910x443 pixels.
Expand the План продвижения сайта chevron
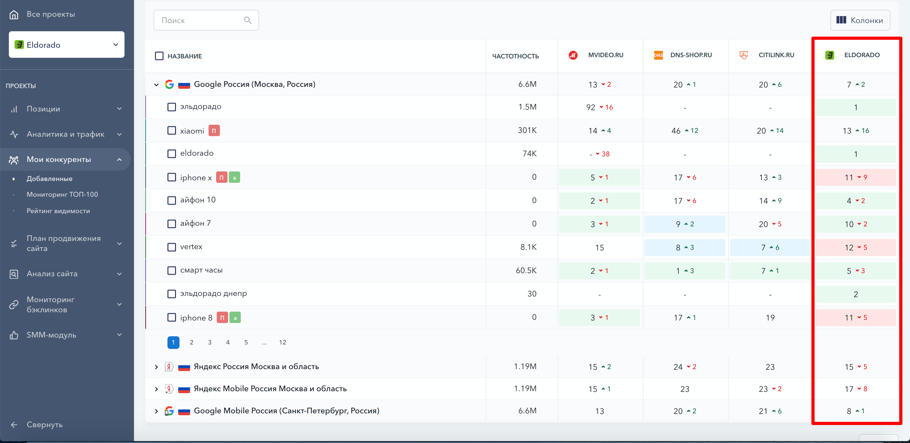(119, 243)
